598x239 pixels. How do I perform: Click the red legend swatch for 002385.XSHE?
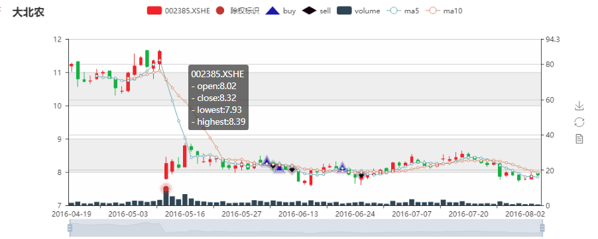pos(154,11)
